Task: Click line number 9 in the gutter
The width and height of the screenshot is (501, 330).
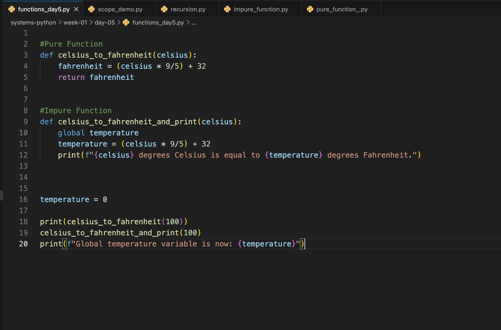Action: pyautogui.click(x=25, y=122)
